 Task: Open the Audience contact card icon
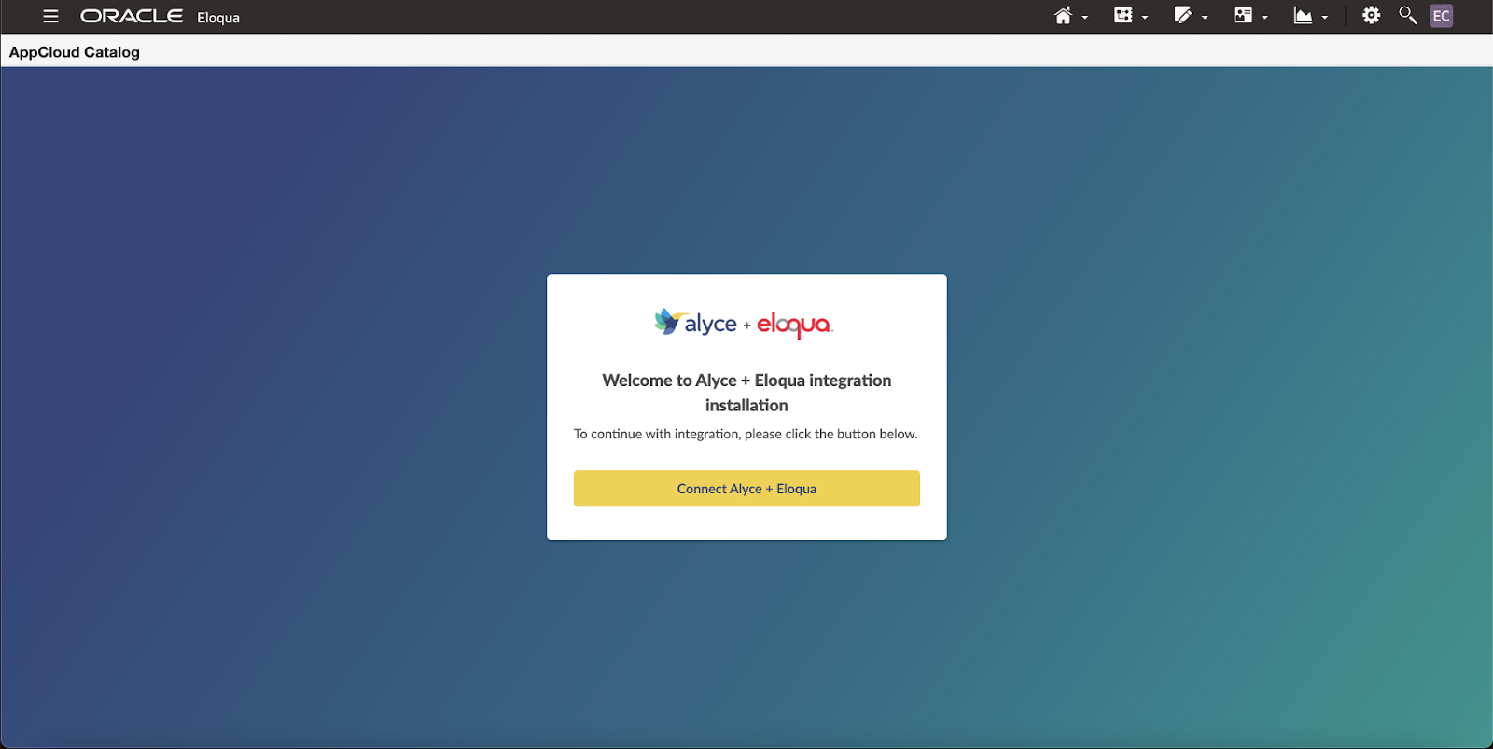click(1243, 16)
